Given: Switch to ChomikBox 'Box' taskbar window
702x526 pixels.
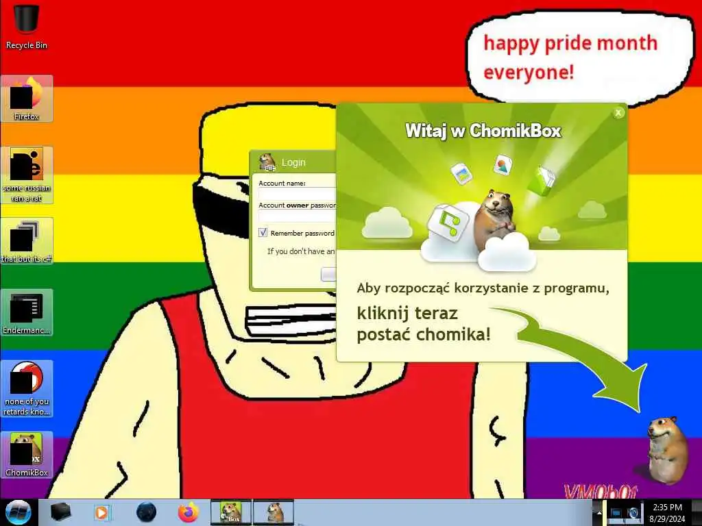Looking at the screenshot, I should tap(231, 512).
